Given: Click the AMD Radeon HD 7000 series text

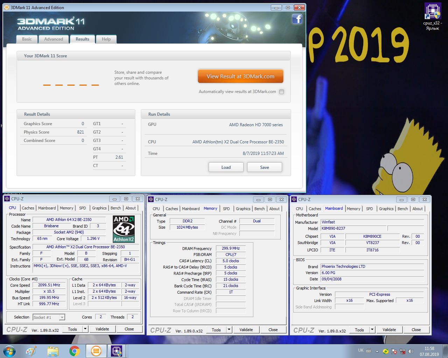Looking at the screenshot, I should [256, 124].
